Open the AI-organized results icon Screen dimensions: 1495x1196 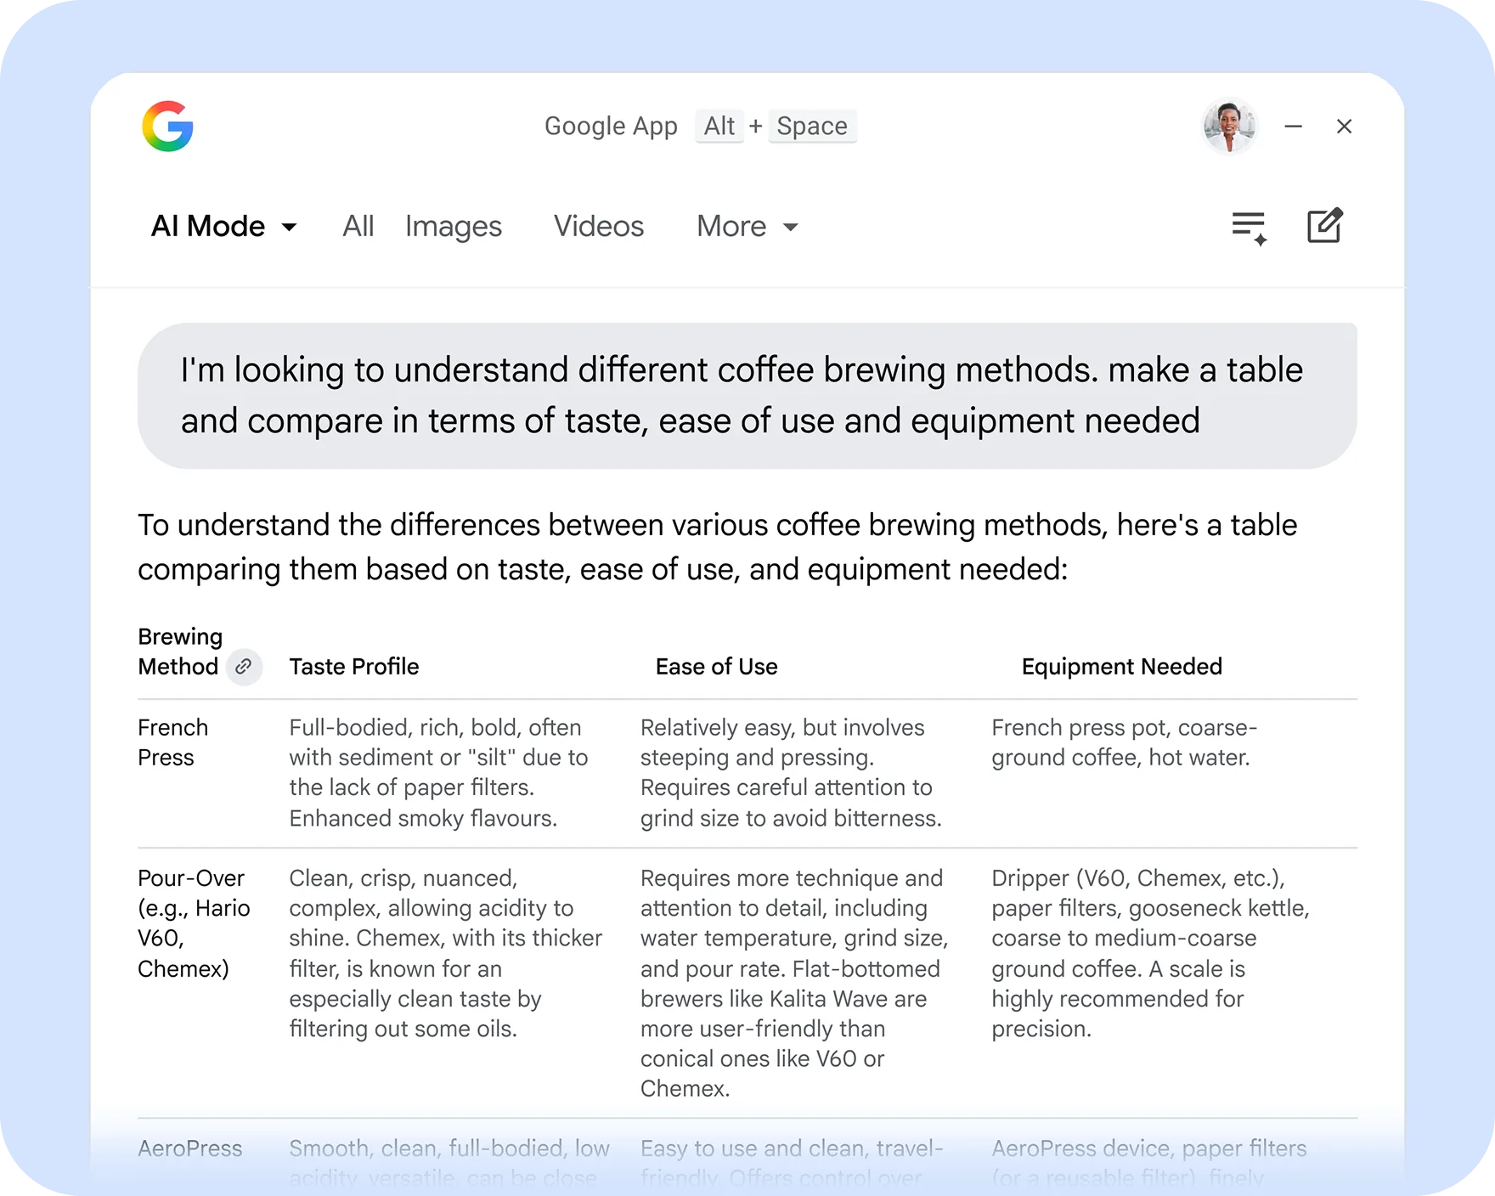[x=1249, y=226]
